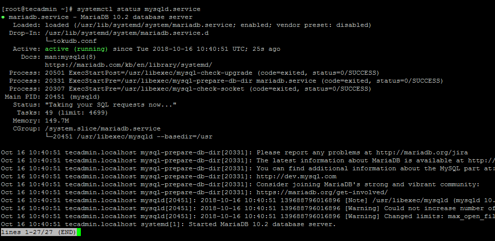Click the http://dev.mysql.com URL
The height and width of the screenshot is (241, 495).
(x=296, y=176)
